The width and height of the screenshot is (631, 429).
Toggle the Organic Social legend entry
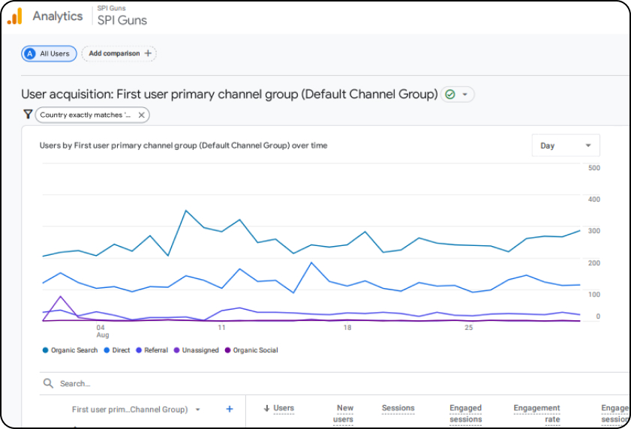coord(251,350)
